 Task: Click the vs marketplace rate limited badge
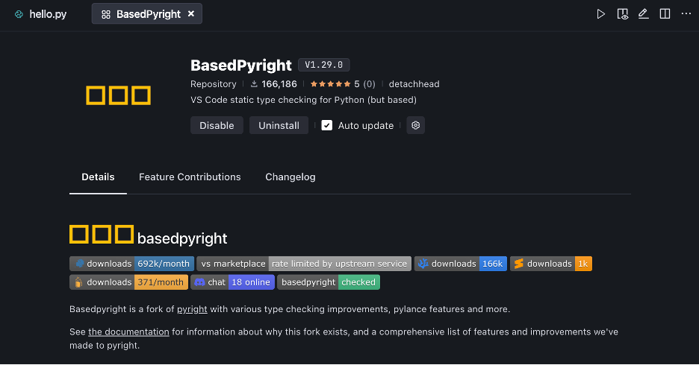[304, 264]
